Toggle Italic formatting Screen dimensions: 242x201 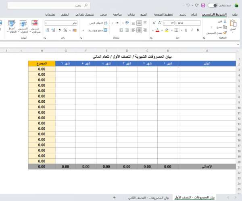pos(192,30)
